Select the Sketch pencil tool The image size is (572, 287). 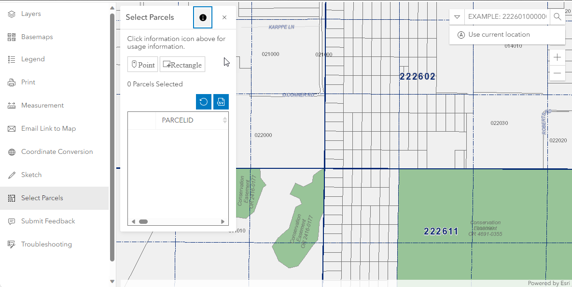[x=13, y=175]
